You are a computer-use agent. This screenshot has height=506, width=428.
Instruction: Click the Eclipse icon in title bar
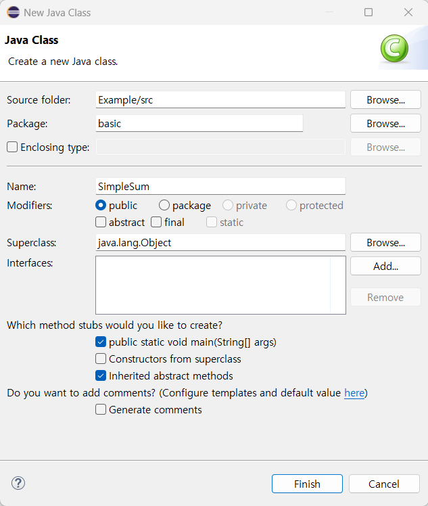click(x=12, y=12)
